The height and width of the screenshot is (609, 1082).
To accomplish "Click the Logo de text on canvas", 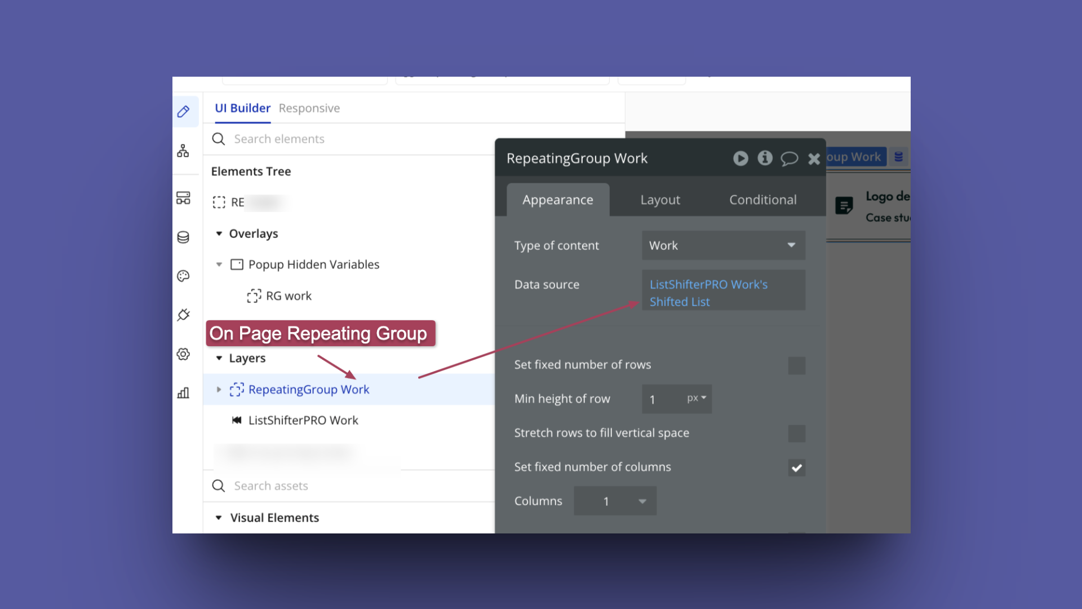I will coord(888,196).
